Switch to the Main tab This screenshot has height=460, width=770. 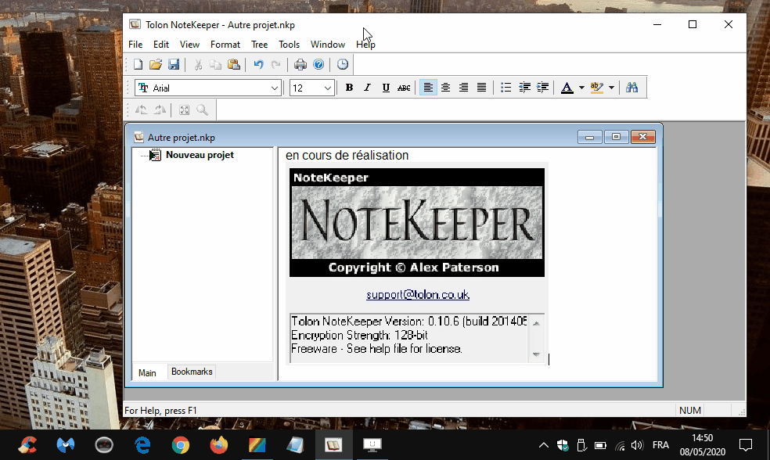(147, 372)
